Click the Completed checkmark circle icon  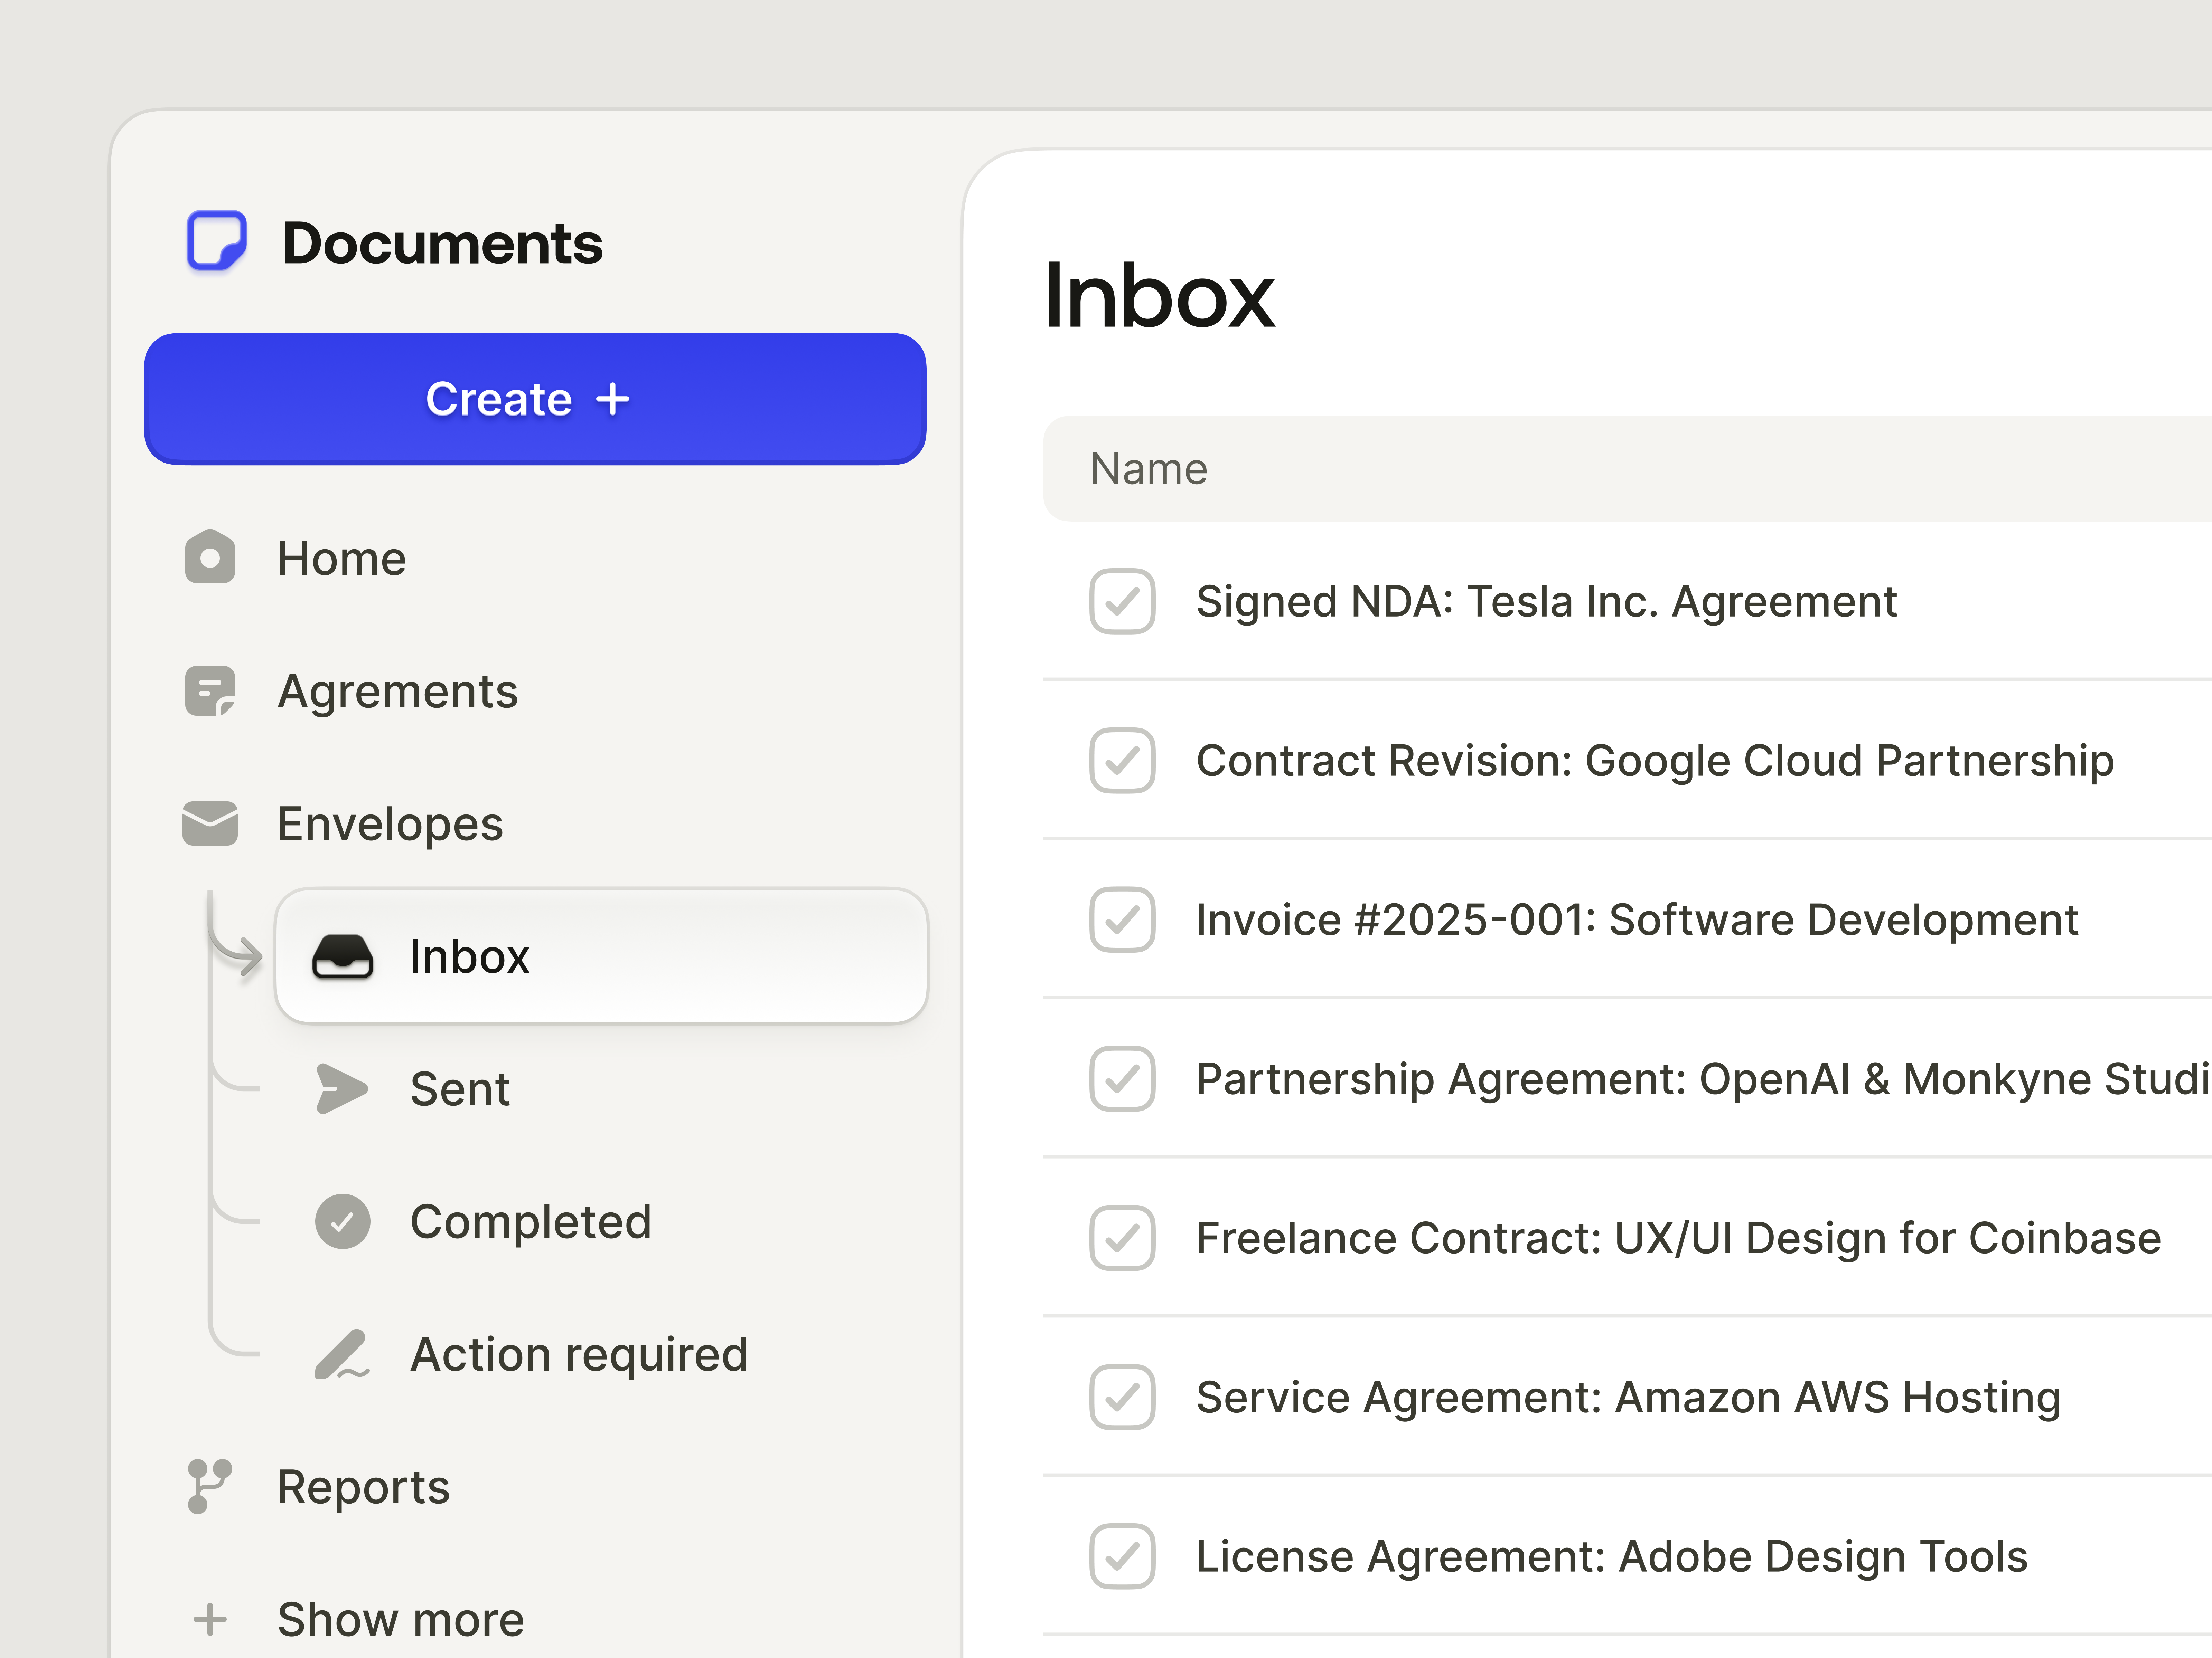pos(343,1221)
